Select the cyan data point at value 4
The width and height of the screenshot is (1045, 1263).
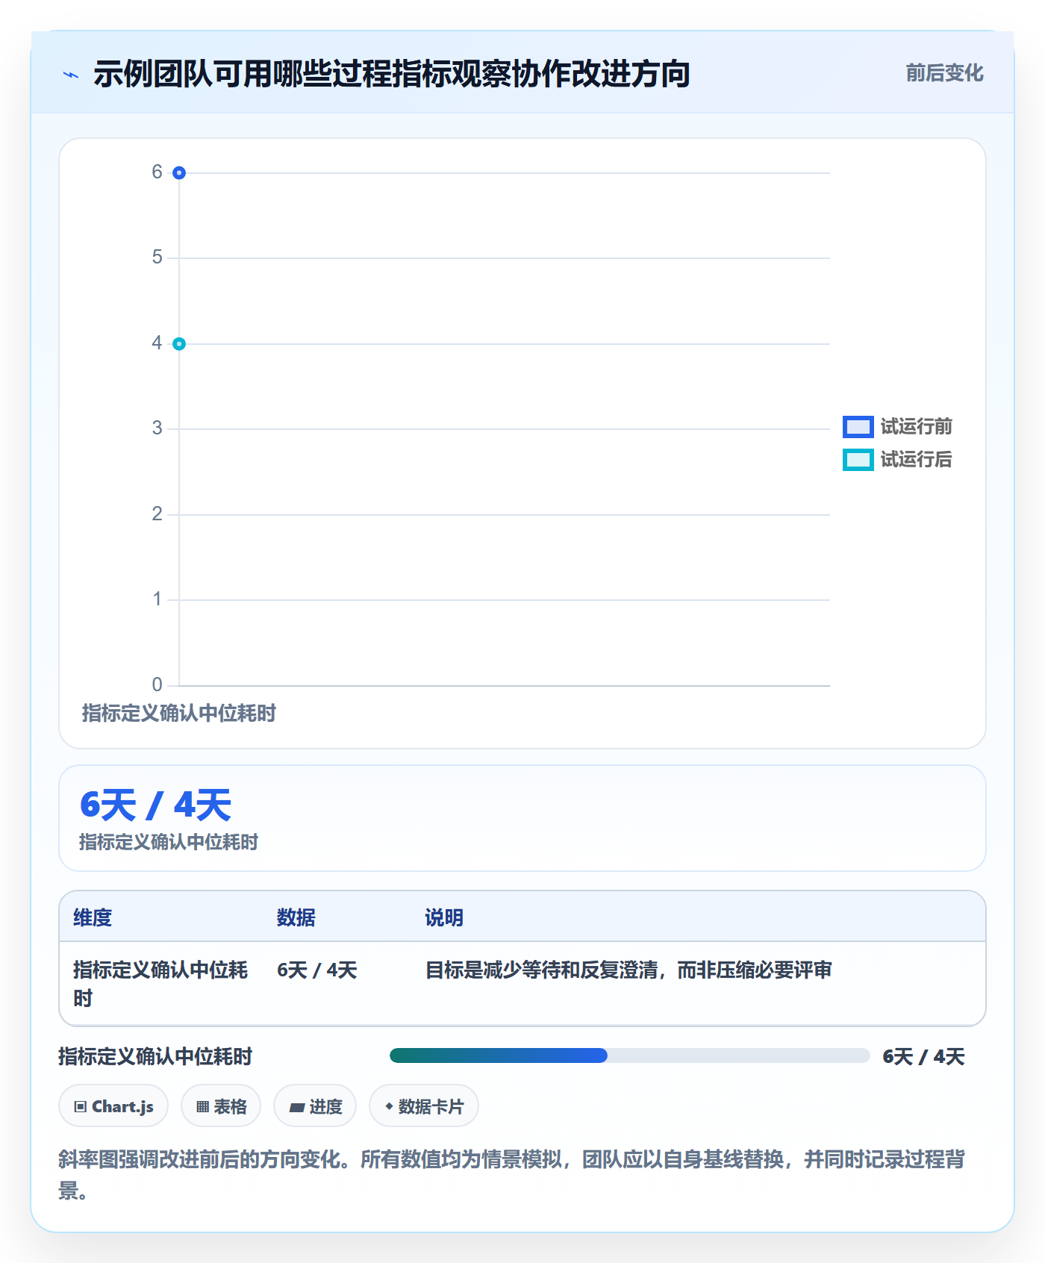[x=179, y=343]
